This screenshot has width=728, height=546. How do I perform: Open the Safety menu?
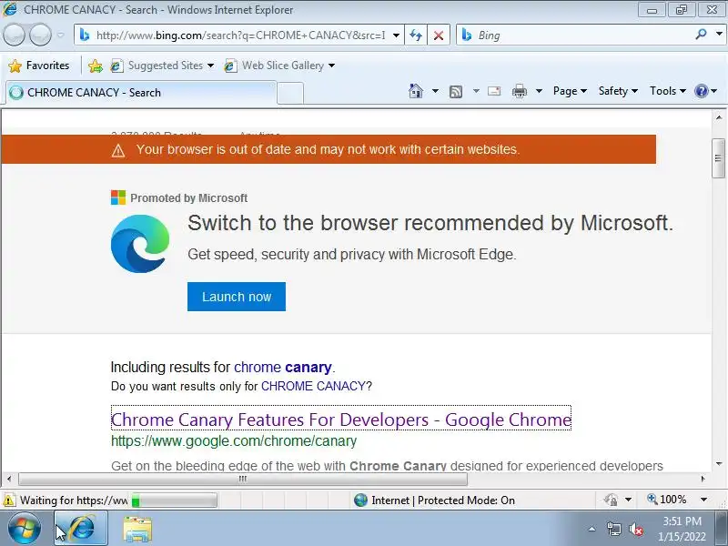618,91
